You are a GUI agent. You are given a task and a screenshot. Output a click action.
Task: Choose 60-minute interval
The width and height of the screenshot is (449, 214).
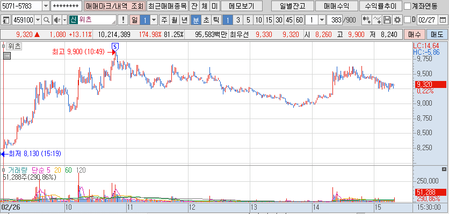(x=299, y=20)
